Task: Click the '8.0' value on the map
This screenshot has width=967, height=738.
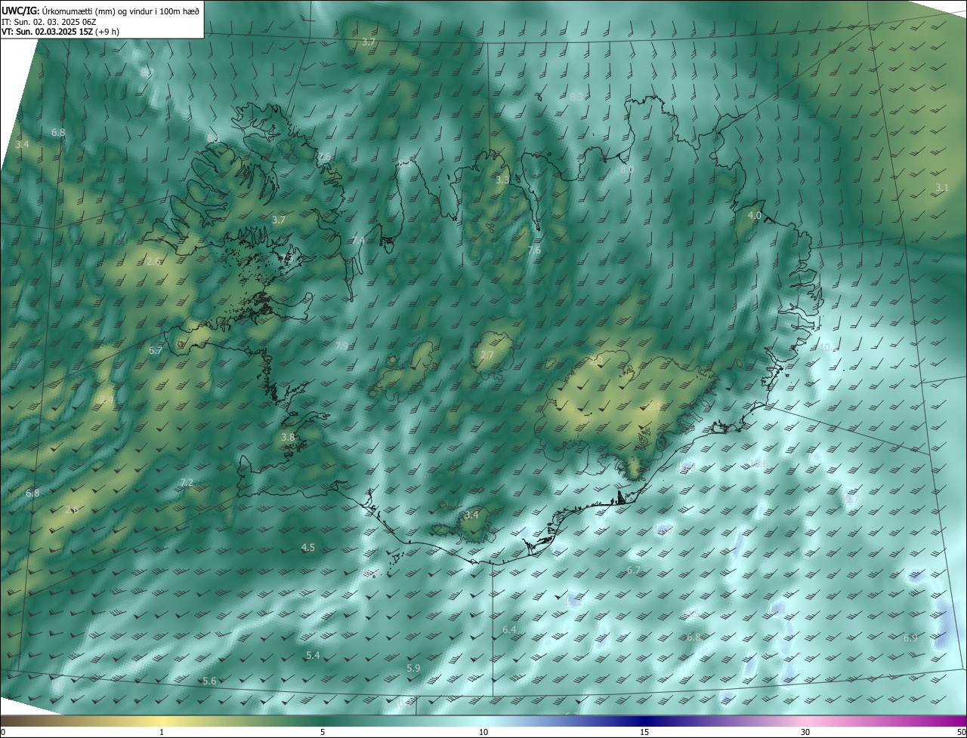Action: [627, 170]
